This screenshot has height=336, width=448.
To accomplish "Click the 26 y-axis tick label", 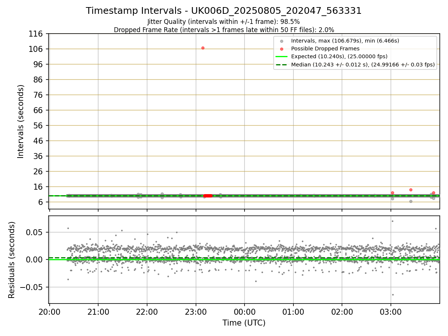I will pos(39,172).
